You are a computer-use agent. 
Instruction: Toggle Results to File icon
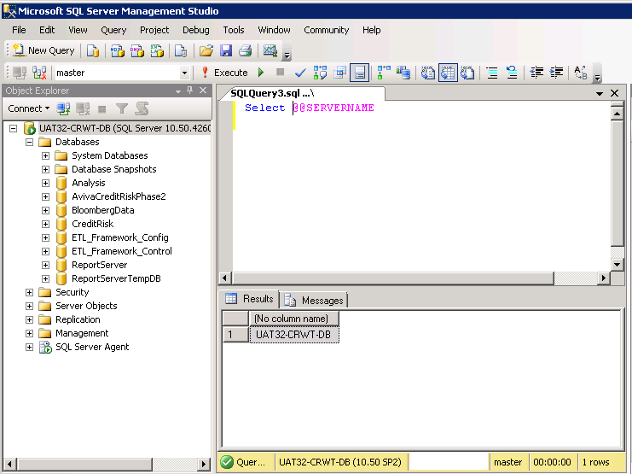tap(467, 73)
